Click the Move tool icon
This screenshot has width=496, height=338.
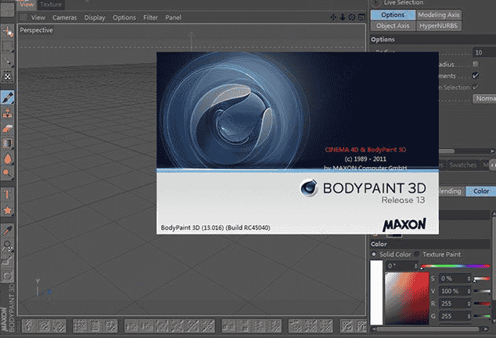(9, 32)
